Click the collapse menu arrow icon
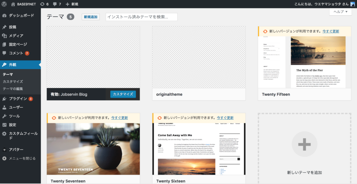357x184 pixels. (x=4, y=158)
